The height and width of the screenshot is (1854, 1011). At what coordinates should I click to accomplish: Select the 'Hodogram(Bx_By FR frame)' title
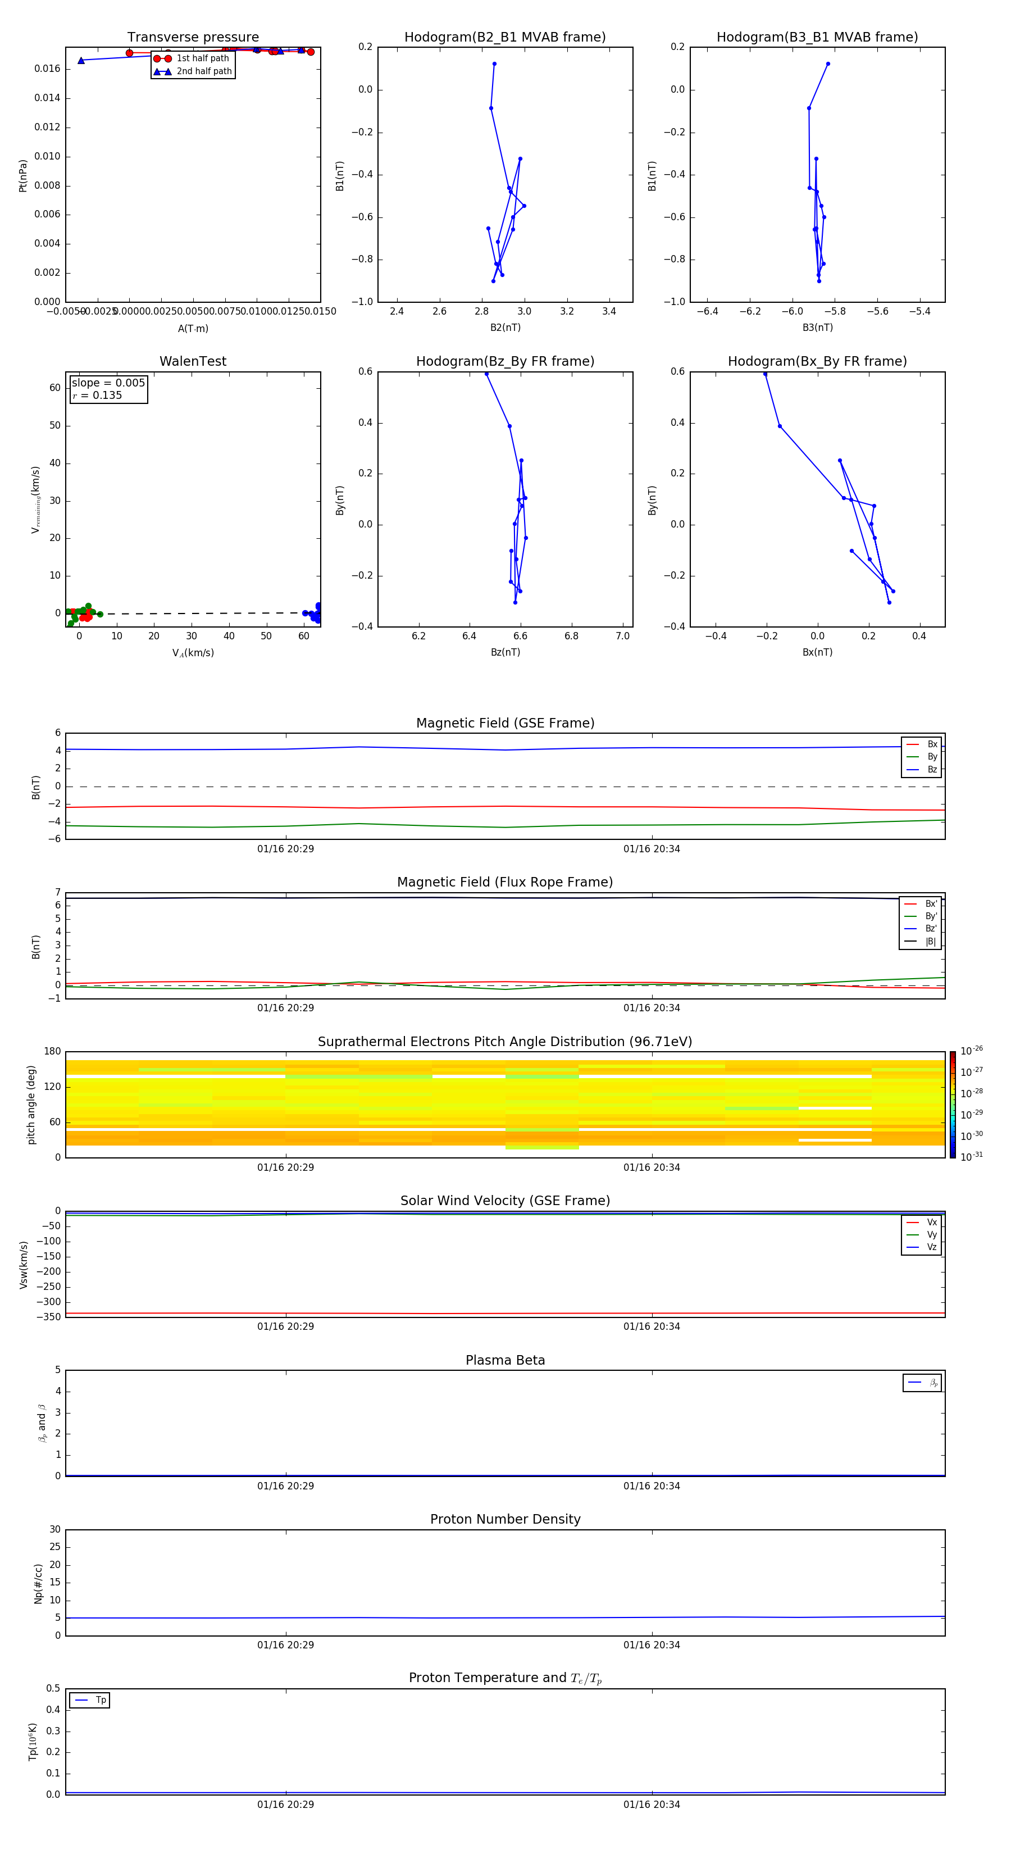(817, 361)
